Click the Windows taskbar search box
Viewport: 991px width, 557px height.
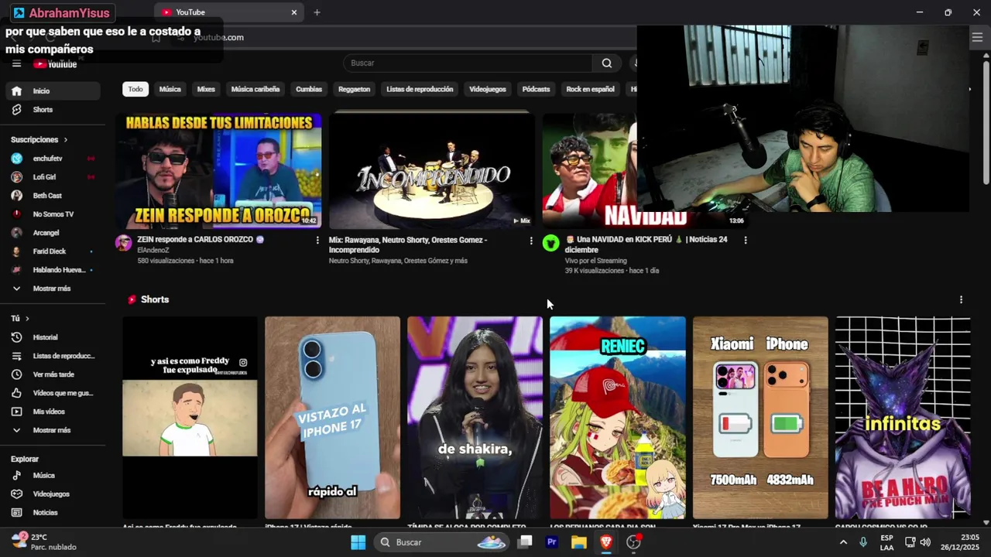coord(441,542)
